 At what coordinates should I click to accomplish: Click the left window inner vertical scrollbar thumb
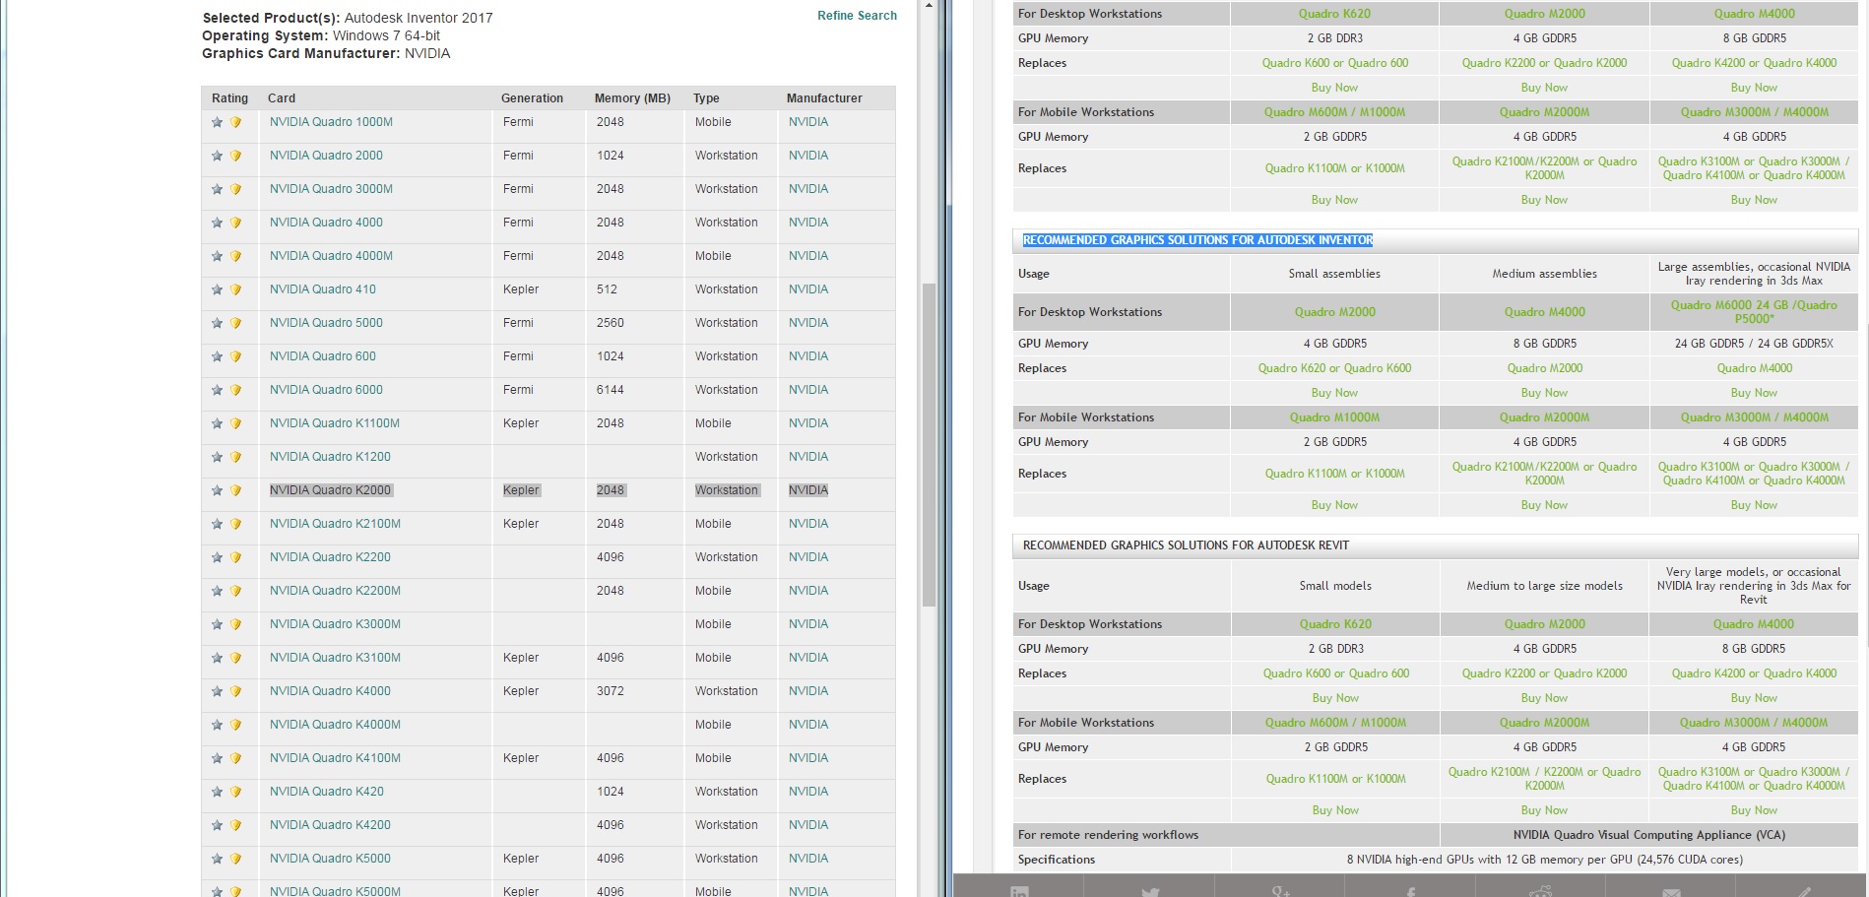pos(929,444)
